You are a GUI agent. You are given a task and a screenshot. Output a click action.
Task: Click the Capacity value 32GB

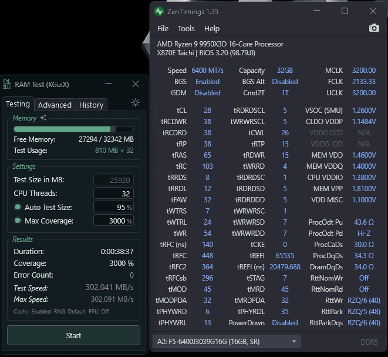coord(285,71)
